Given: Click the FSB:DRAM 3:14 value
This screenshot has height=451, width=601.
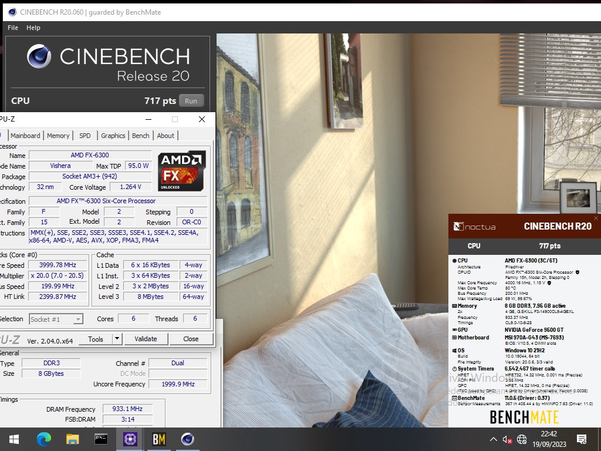Looking at the screenshot, I should (127, 419).
